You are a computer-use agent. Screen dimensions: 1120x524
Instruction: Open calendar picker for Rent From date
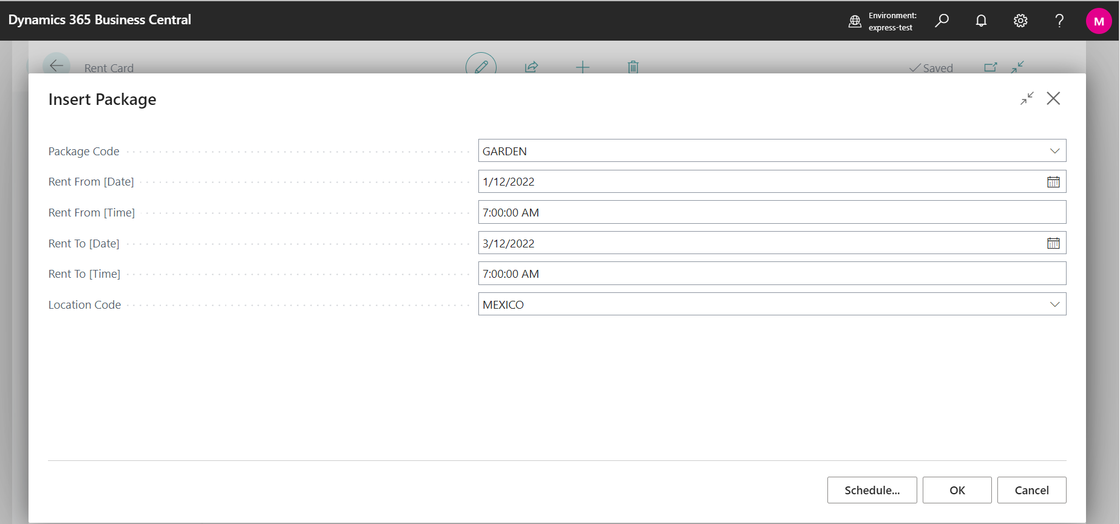coord(1053,182)
